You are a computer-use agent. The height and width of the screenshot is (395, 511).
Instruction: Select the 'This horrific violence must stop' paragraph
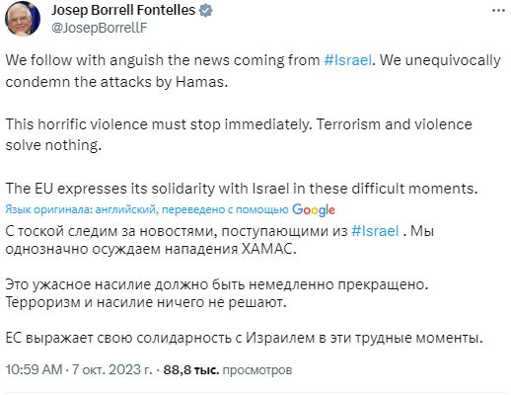239,134
